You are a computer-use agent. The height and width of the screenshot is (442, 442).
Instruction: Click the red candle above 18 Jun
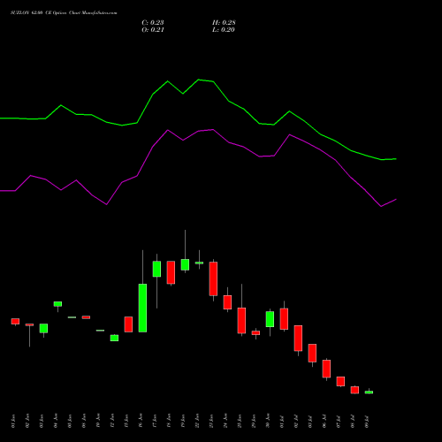click(171, 272)
